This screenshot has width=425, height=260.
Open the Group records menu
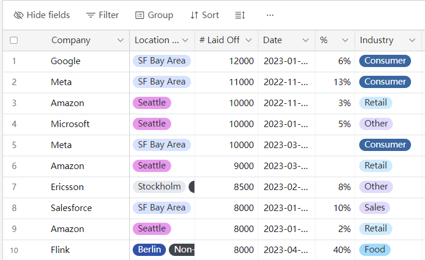pos(154,15)
